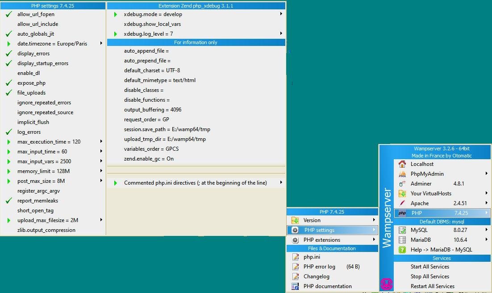
Task: Click the PHP settings gear icon
Action: [x=295, y=230]
